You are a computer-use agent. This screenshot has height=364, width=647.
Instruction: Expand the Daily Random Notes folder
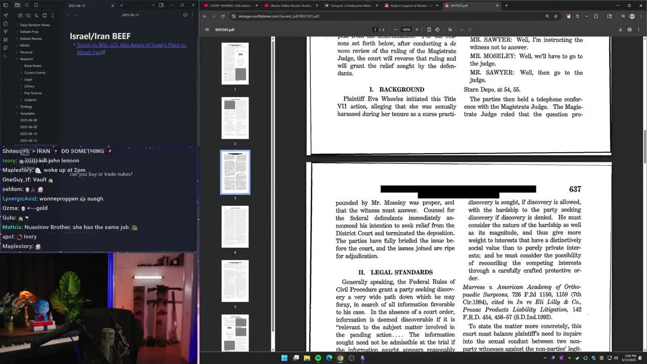pos(34,25)
